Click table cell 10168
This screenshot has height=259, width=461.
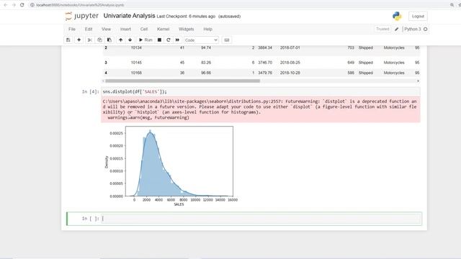pyautogui.click(x=136, y=73)
